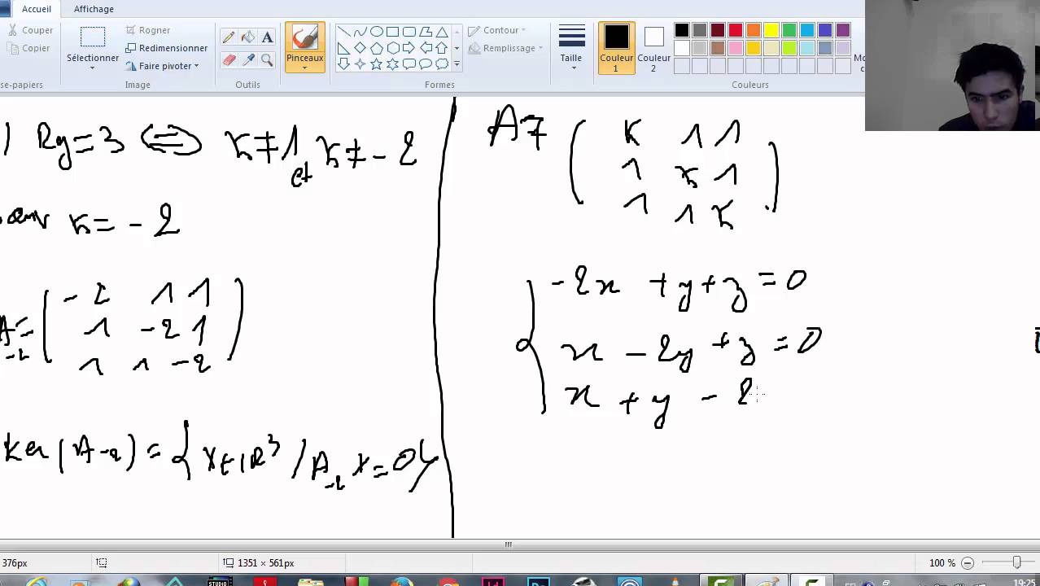
Task: Choose the Left arrow shape
Action: tap(425, 48)
